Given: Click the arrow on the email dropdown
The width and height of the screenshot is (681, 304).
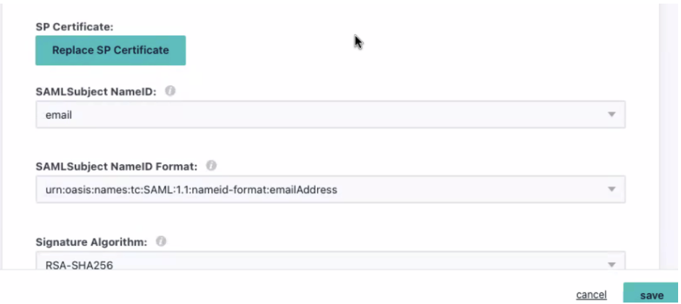Looking at the screenshot, I should coord(611,114).
